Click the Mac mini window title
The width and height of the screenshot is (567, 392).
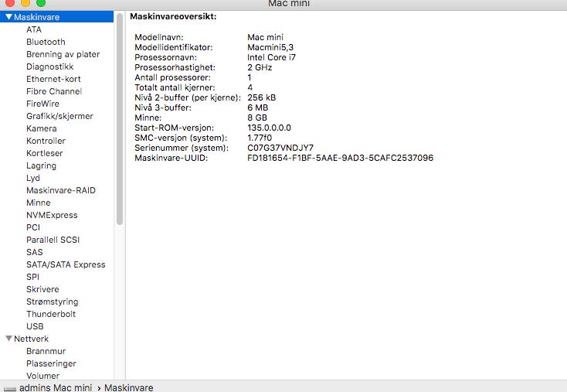coord(289,3)
